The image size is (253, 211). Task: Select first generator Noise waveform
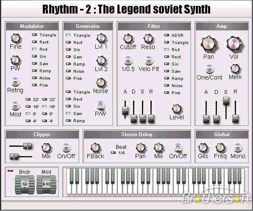(x=68, y=71)
